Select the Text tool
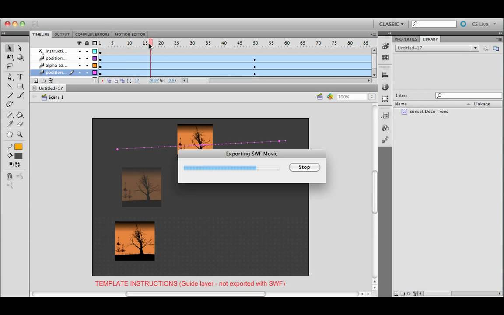The image size is (504, 315). pyautogui.click(x=20, y=77)
